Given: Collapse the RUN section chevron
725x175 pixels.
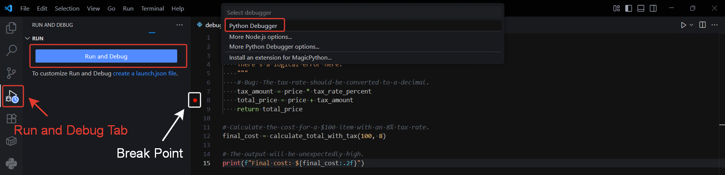Looking at the screenshot, I should tap(27, 38).
